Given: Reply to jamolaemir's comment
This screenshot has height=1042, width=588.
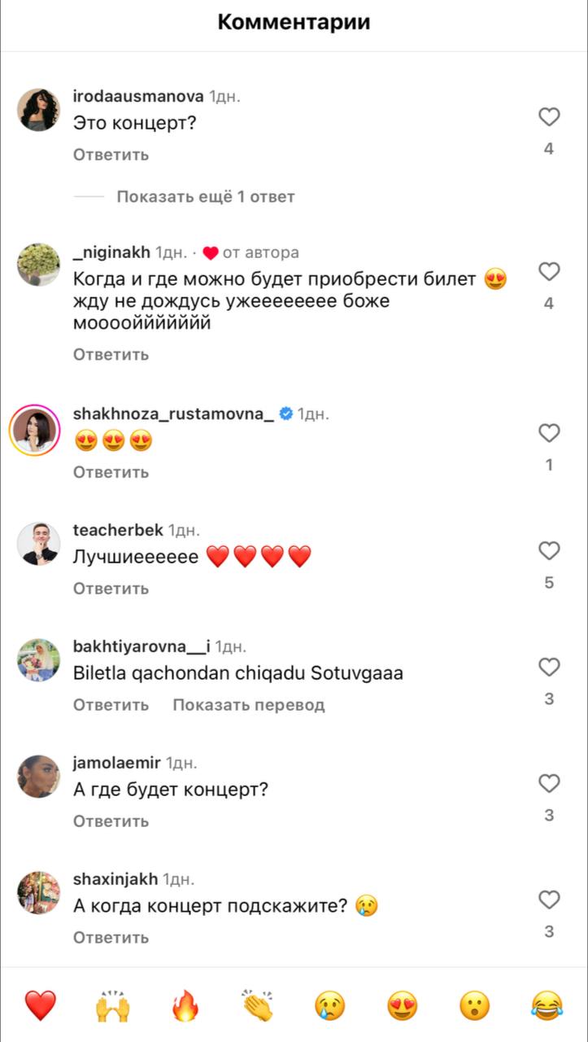Looking at the screenshot, I should pyautogui.click(x=111, y=821).
